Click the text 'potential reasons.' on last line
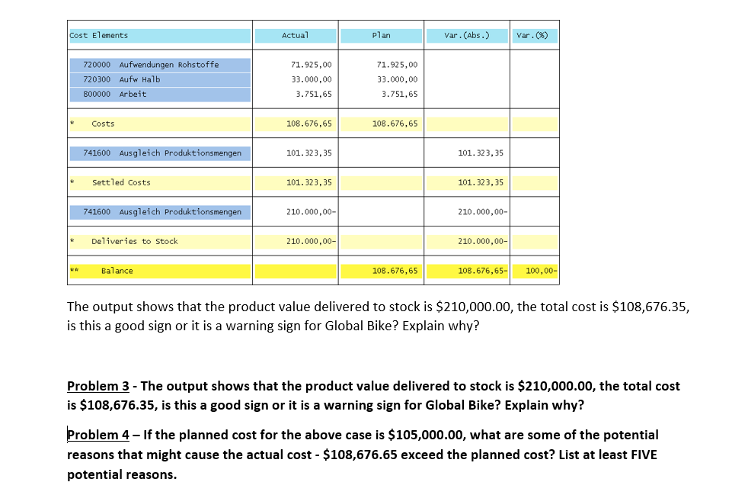 [x=122, y=475]
